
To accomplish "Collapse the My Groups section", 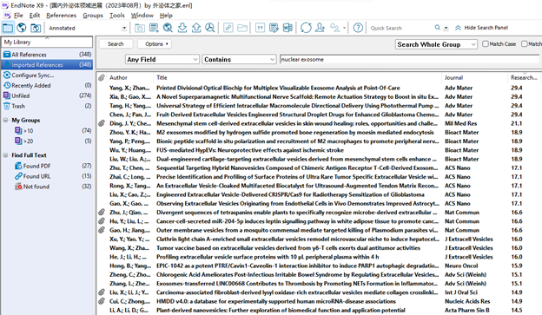I will (x=5, y=121).
